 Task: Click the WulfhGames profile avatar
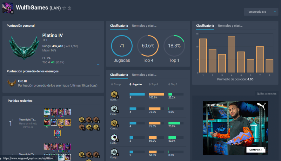pyautogui.click(x=8, y=8)
